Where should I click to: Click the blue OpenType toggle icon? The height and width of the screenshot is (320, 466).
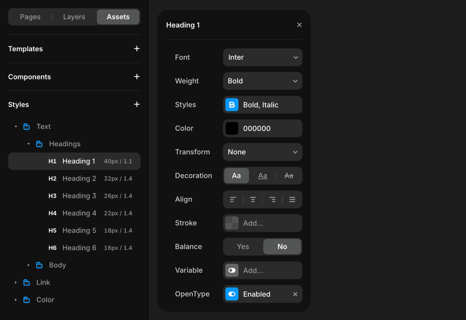point(232,294)
